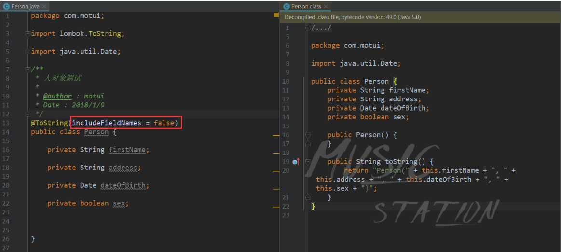Click the class icon on Person.java tab
Viewport: 561px width, 252px height.
pos(6,7)
